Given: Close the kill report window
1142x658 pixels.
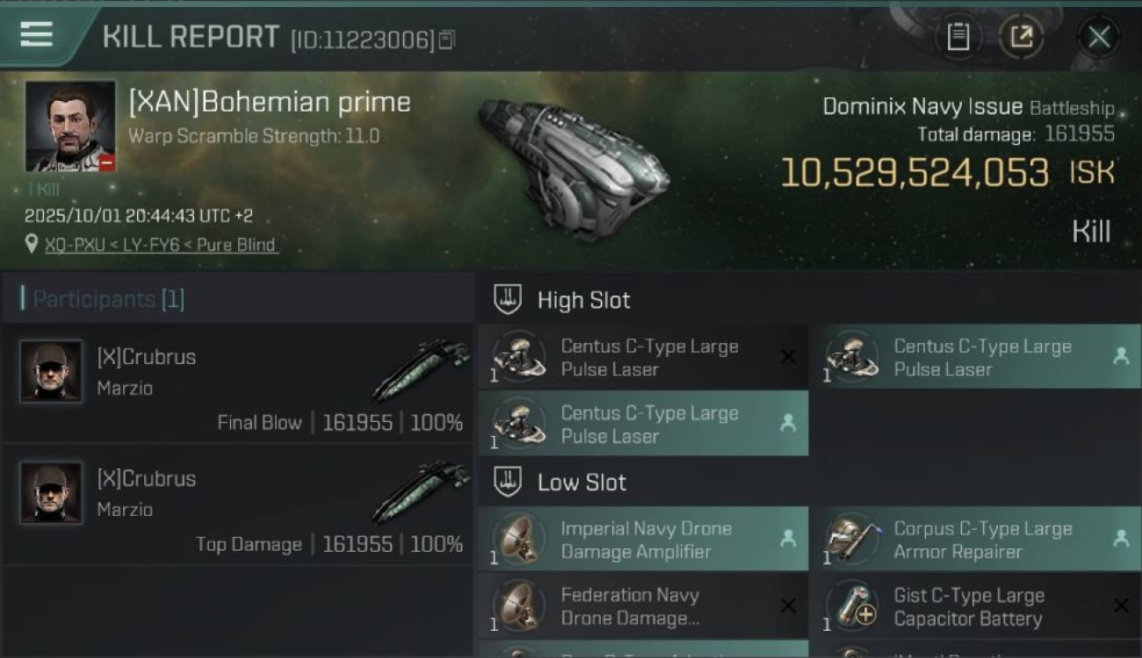Looking at the screenshot, I should [x=1099, y=37].
